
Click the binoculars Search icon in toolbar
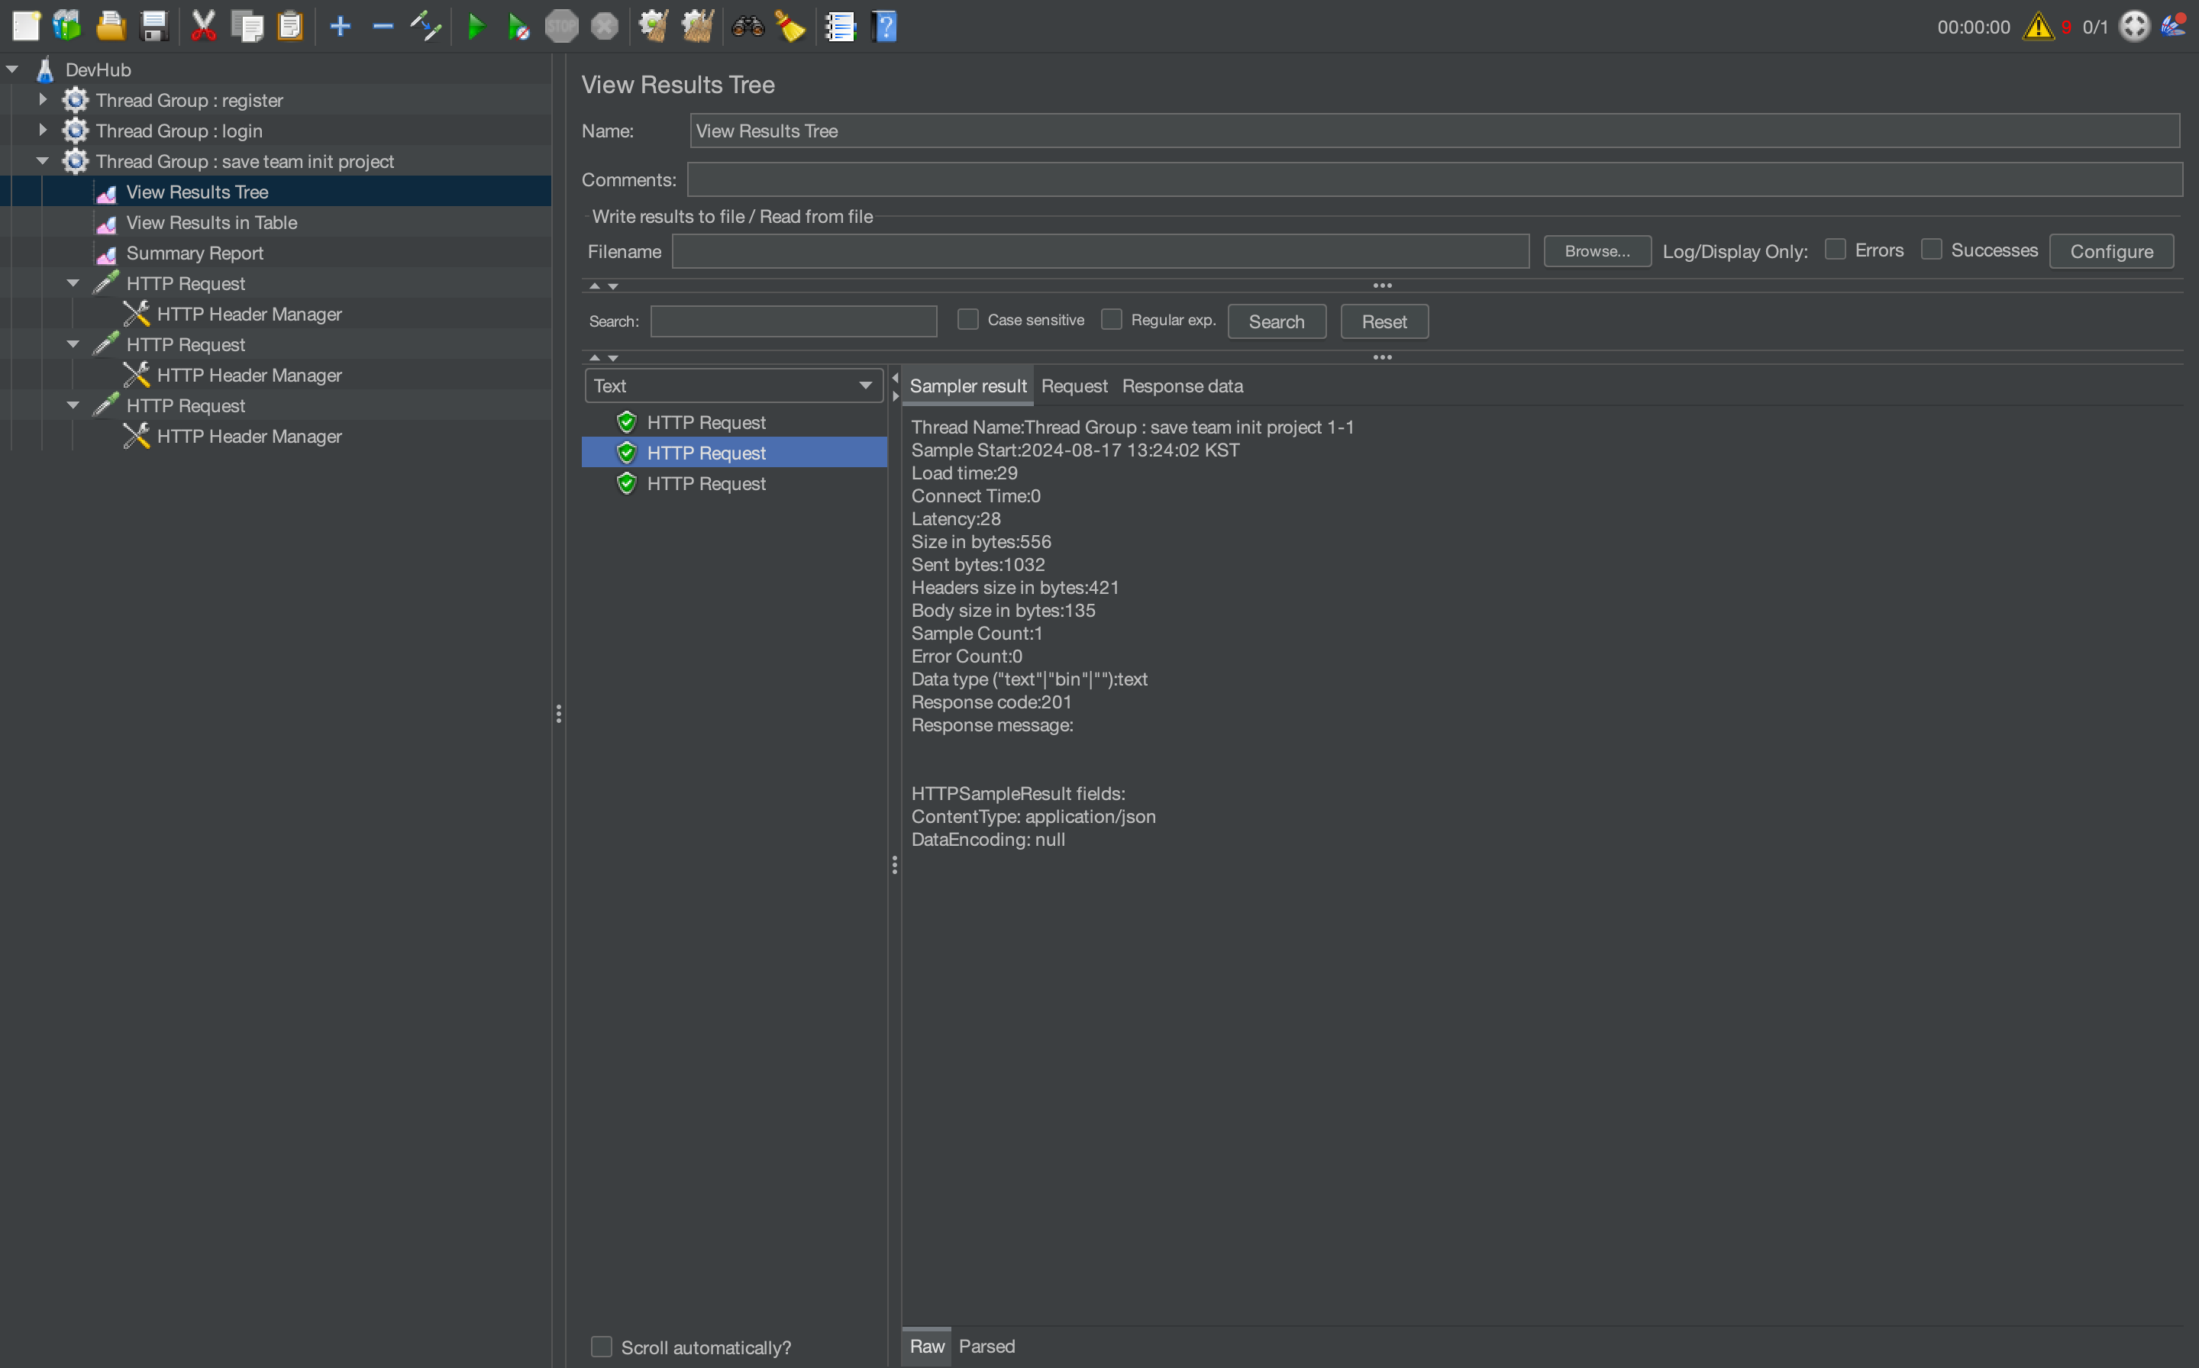coord(748,26)
